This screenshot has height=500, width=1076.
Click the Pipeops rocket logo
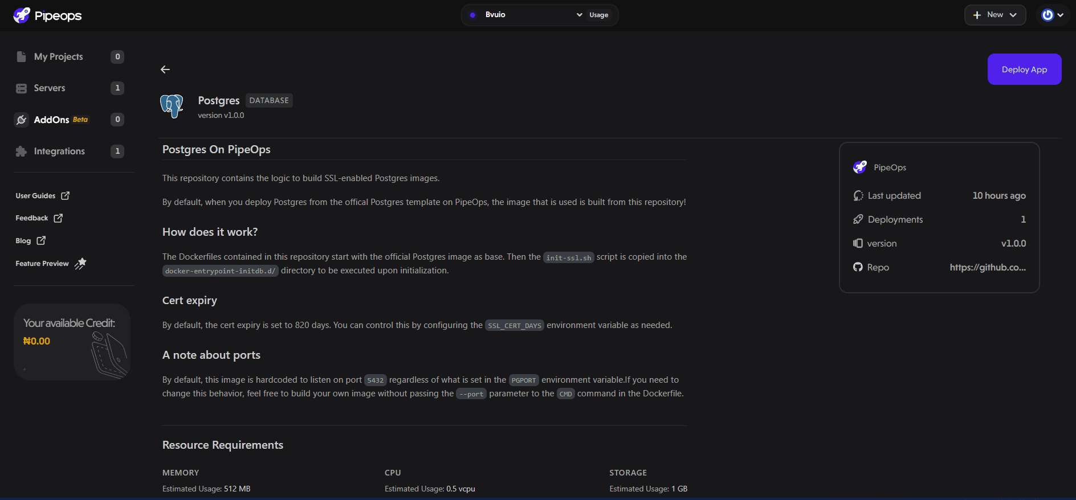[22, 15]
